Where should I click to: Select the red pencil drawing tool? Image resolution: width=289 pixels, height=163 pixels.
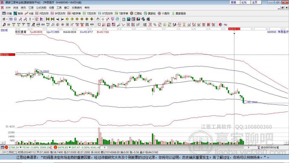pos(4,25)
